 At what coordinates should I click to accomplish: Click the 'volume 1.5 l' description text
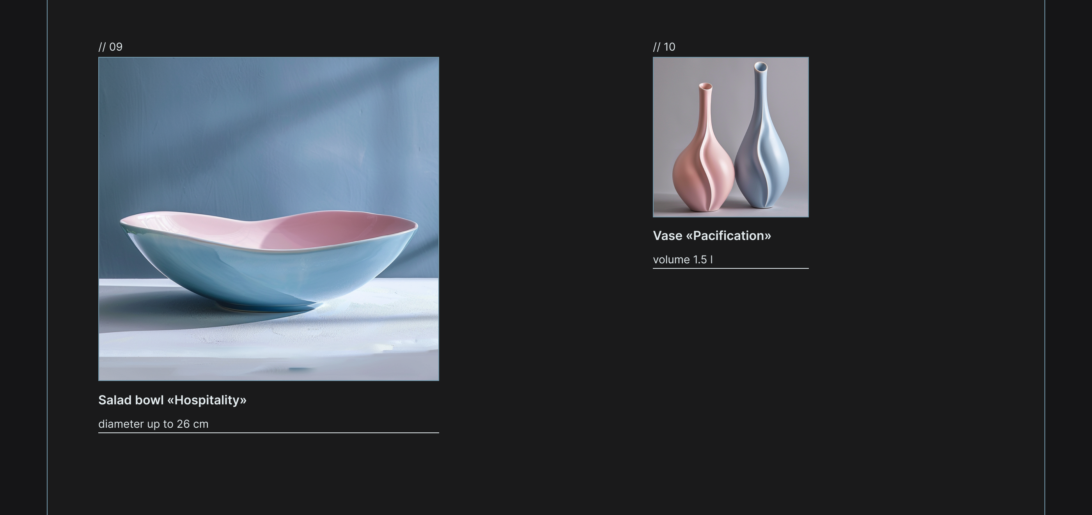682,259
